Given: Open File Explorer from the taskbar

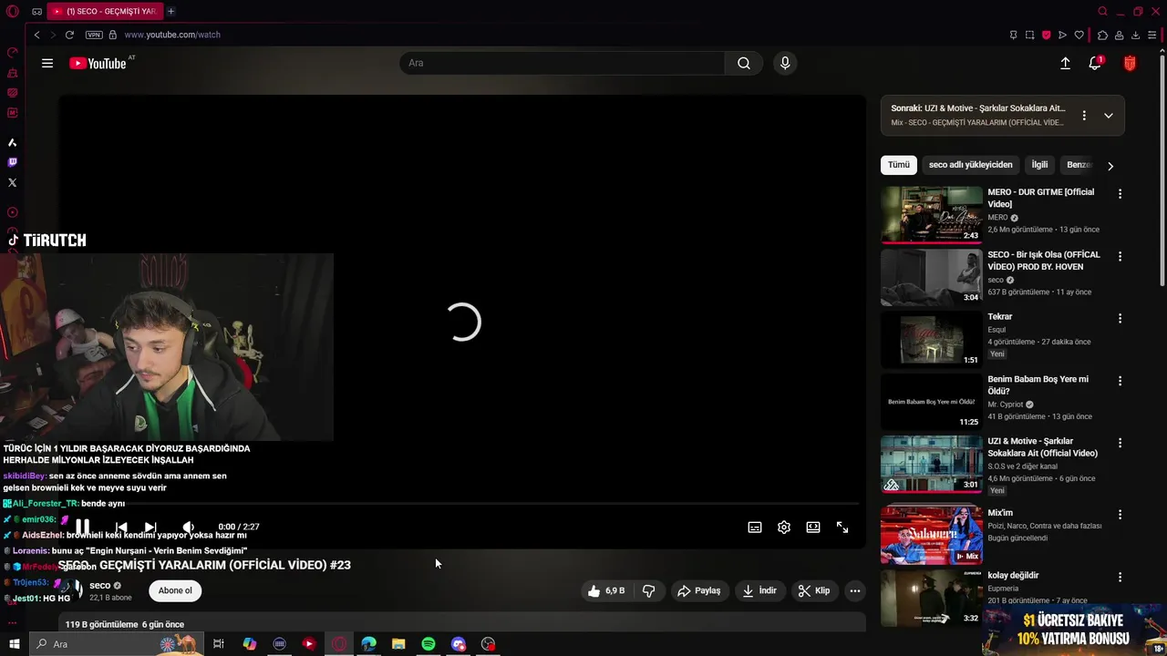Looking at the screenshot, I should (x=398, y=644).
